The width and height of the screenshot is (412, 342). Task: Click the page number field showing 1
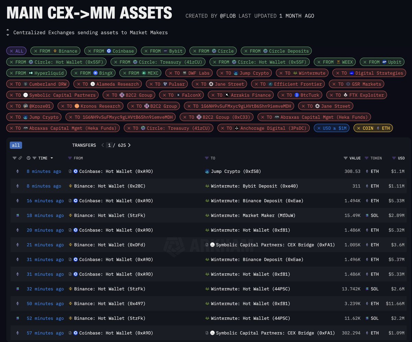pos(109,145)
